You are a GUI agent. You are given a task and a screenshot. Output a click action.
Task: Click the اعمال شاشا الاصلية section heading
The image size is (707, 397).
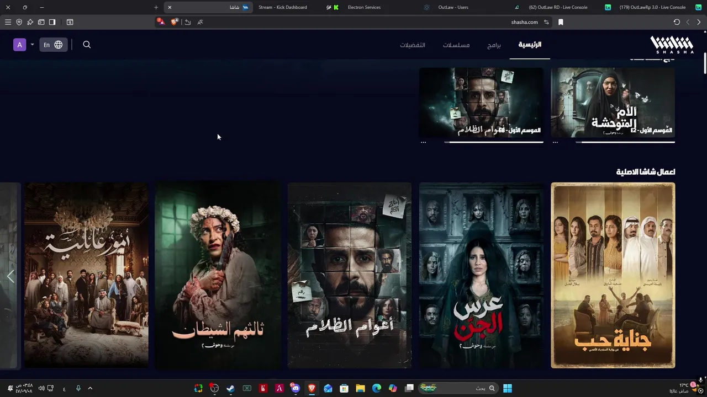[645, 172]
